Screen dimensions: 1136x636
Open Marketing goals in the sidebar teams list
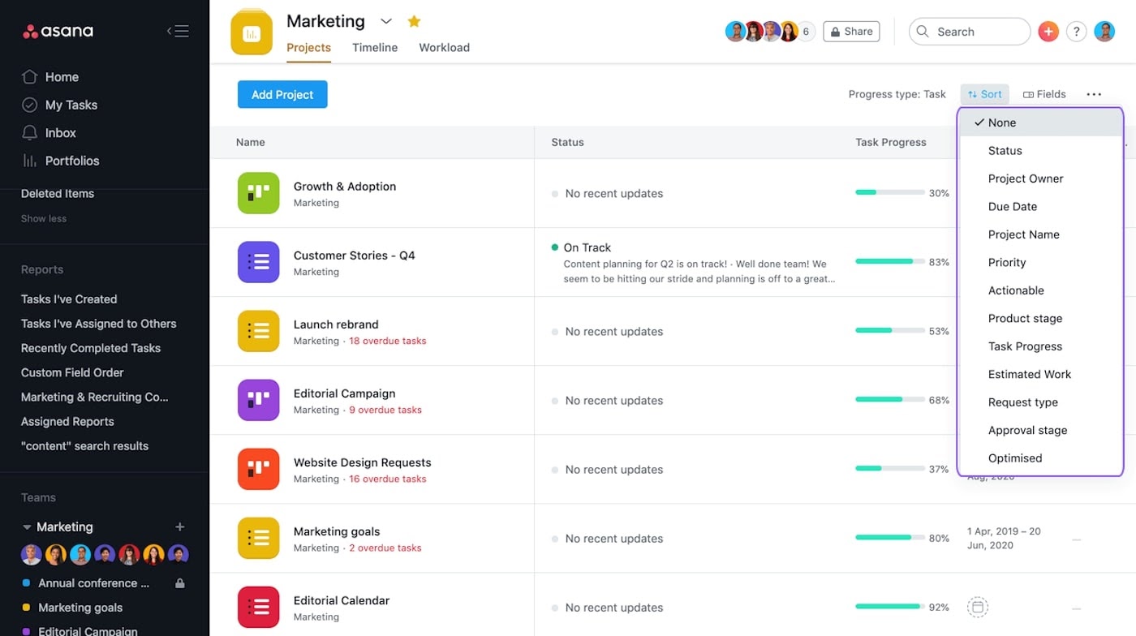(80, 608)
